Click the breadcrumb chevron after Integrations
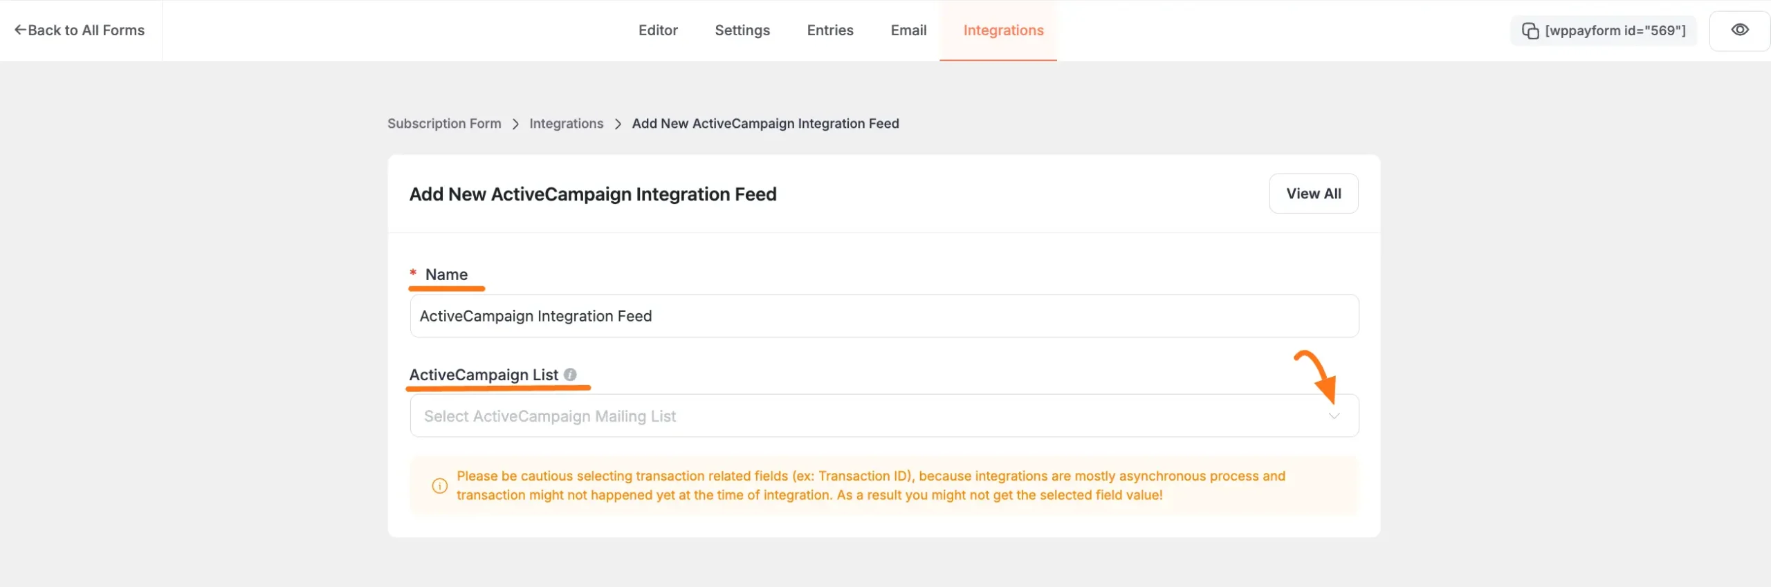The image size is (1771, 587). pos(618,124)
